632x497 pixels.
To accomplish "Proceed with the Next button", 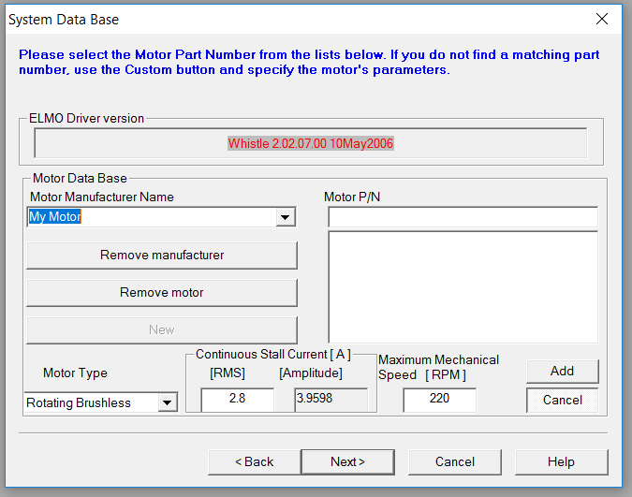I will coord(348,462).
